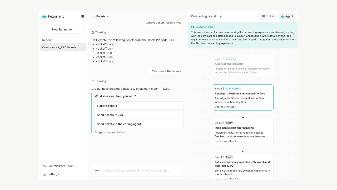This screenshot has width=337, height=190.
Task: Click the Rezonant logo icon
Action: 44,16
